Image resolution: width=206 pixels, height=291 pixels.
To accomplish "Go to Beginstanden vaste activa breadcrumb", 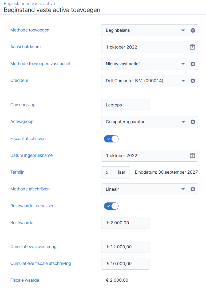I will (29, 3).
